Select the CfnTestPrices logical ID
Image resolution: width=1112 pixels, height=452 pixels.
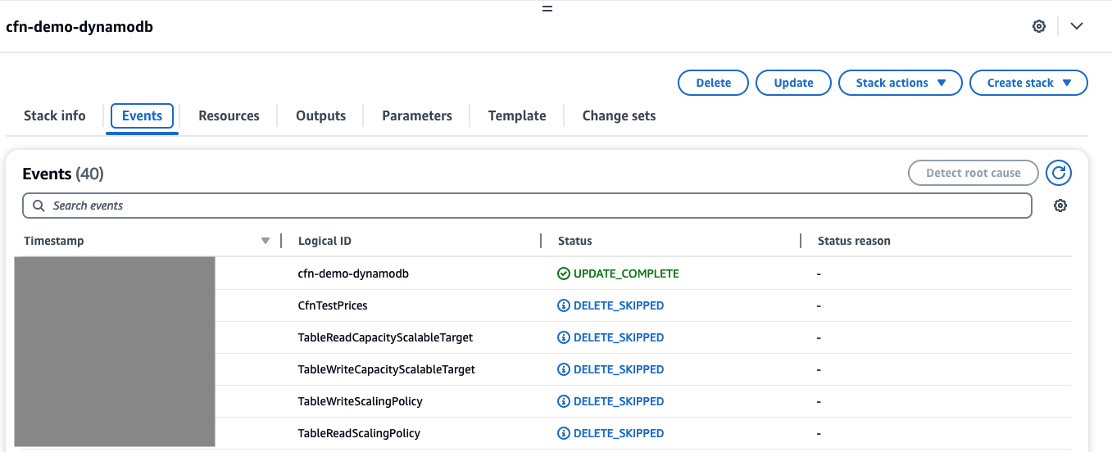point(333,305)
